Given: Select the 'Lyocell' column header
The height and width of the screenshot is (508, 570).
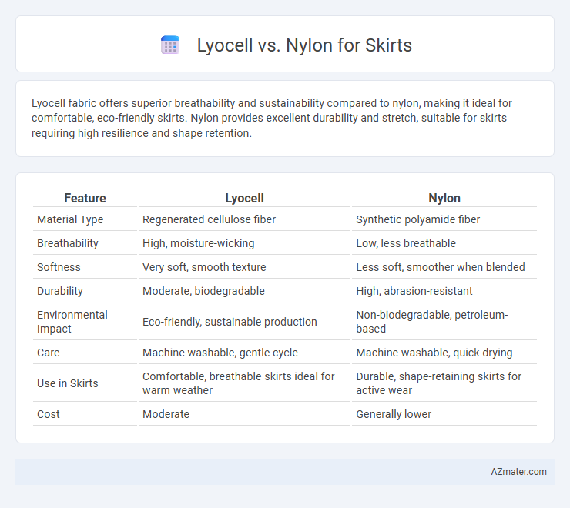Looking at the screenshot, I should pyautogui.click(x=244, y=198).
